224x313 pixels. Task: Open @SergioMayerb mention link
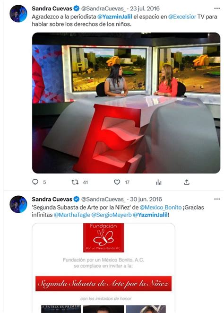[112, 215]
